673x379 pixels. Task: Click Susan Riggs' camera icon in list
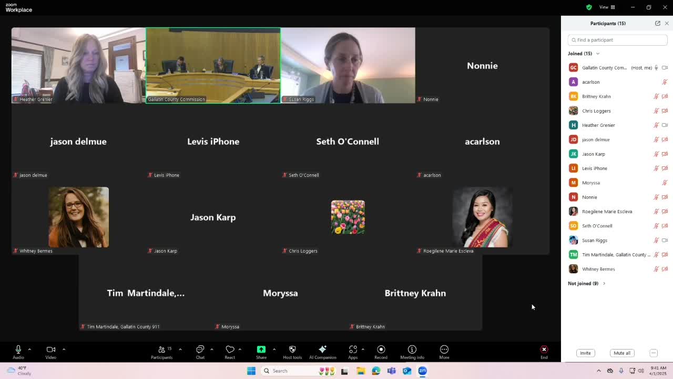click(x=665, y=240)
